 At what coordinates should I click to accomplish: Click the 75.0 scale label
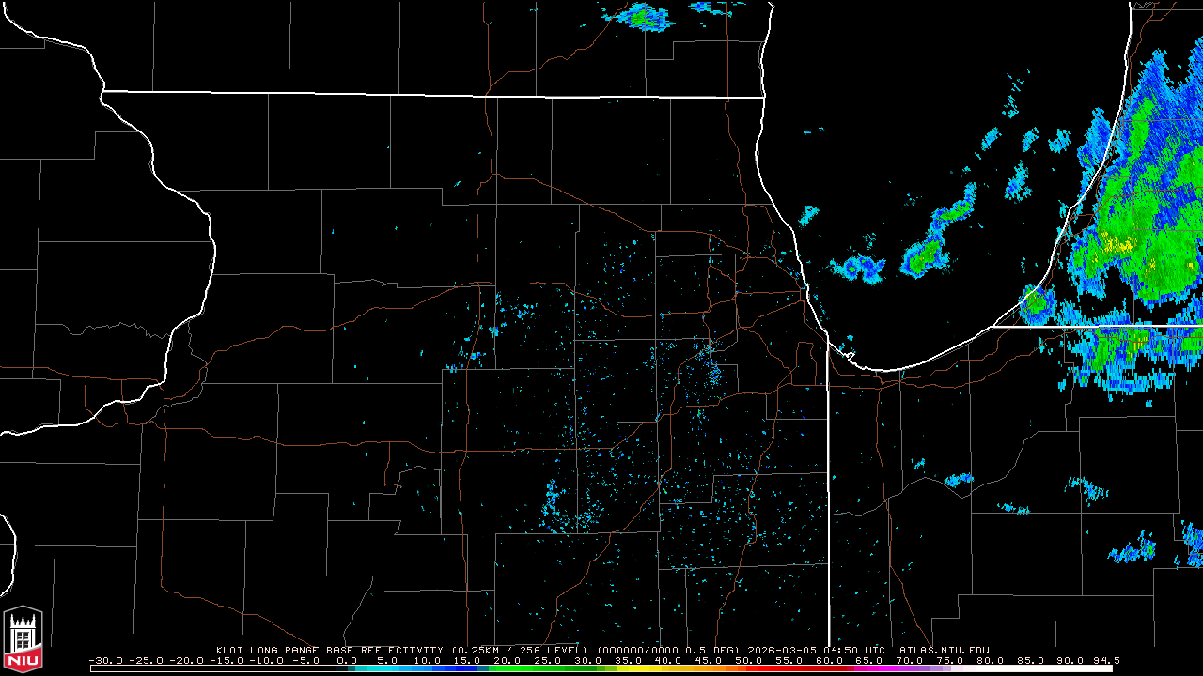tap(950, 660)
